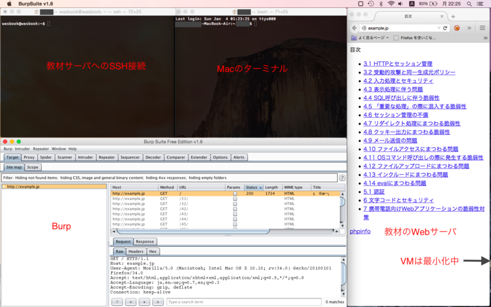The image size is (491, 307).
Task: Reload the example.jp page
Action: 445,28
